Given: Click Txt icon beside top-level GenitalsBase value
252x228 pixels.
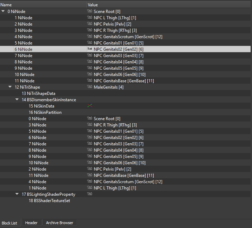Looking at the screenshot, I should pyautogui.click(x=90, y=81).
